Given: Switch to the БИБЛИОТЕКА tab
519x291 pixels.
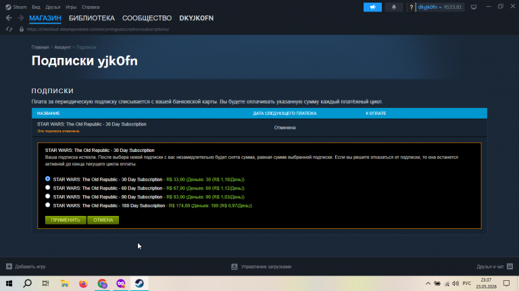Looking at the screenshot, I should (x=92, y=18).
